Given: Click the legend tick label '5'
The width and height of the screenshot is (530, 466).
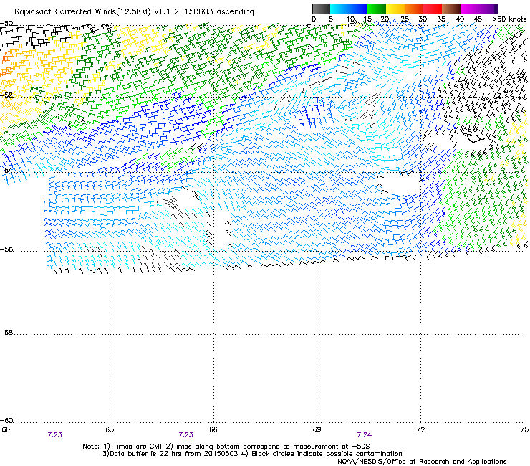Looking at the screenshot, I should (331, 19).
